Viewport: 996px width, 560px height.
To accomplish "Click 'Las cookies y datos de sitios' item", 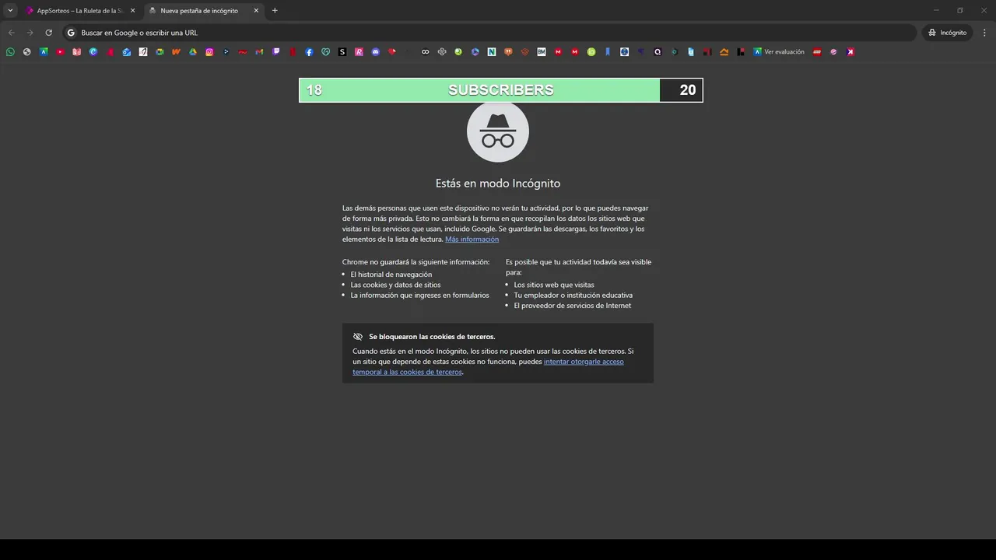I will point(395,285).
